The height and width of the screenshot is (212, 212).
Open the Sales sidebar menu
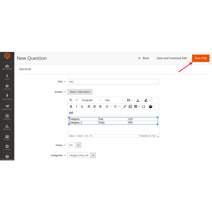[x=7, y=77]
